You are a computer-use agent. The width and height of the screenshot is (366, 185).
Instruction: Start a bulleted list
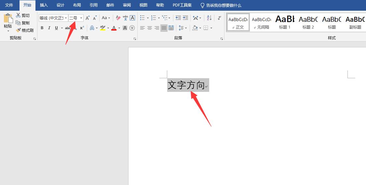142,18
